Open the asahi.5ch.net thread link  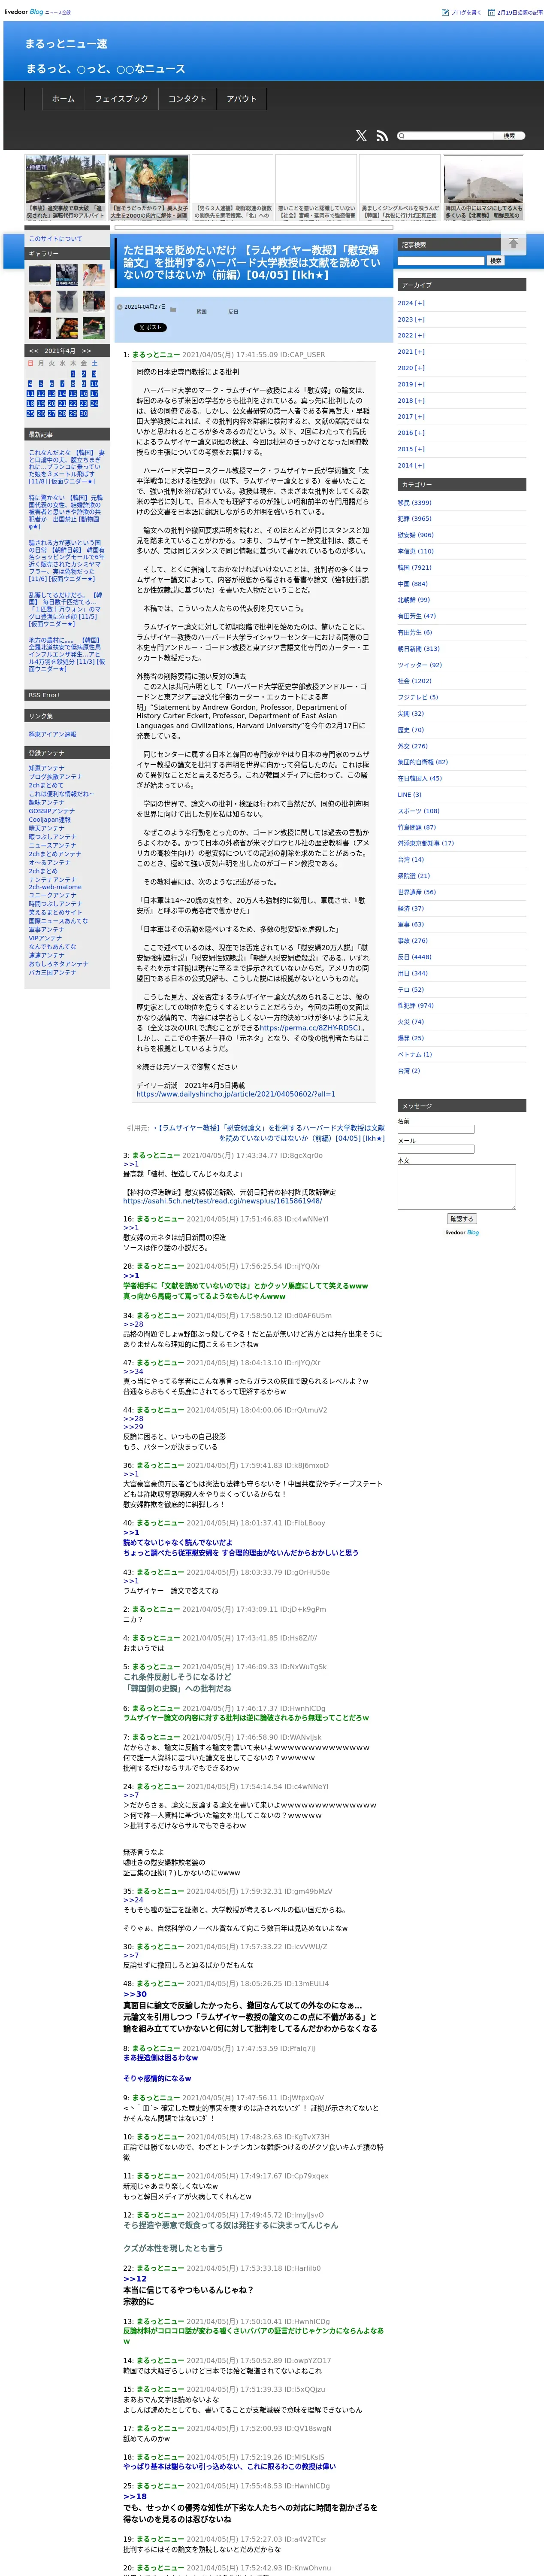pos(222,1200)
